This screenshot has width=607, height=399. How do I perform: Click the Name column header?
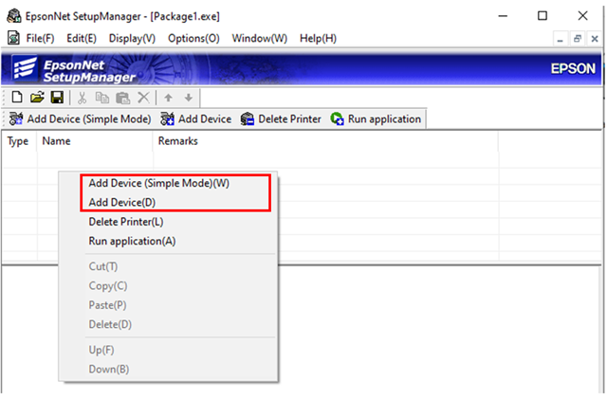[95, 141]
